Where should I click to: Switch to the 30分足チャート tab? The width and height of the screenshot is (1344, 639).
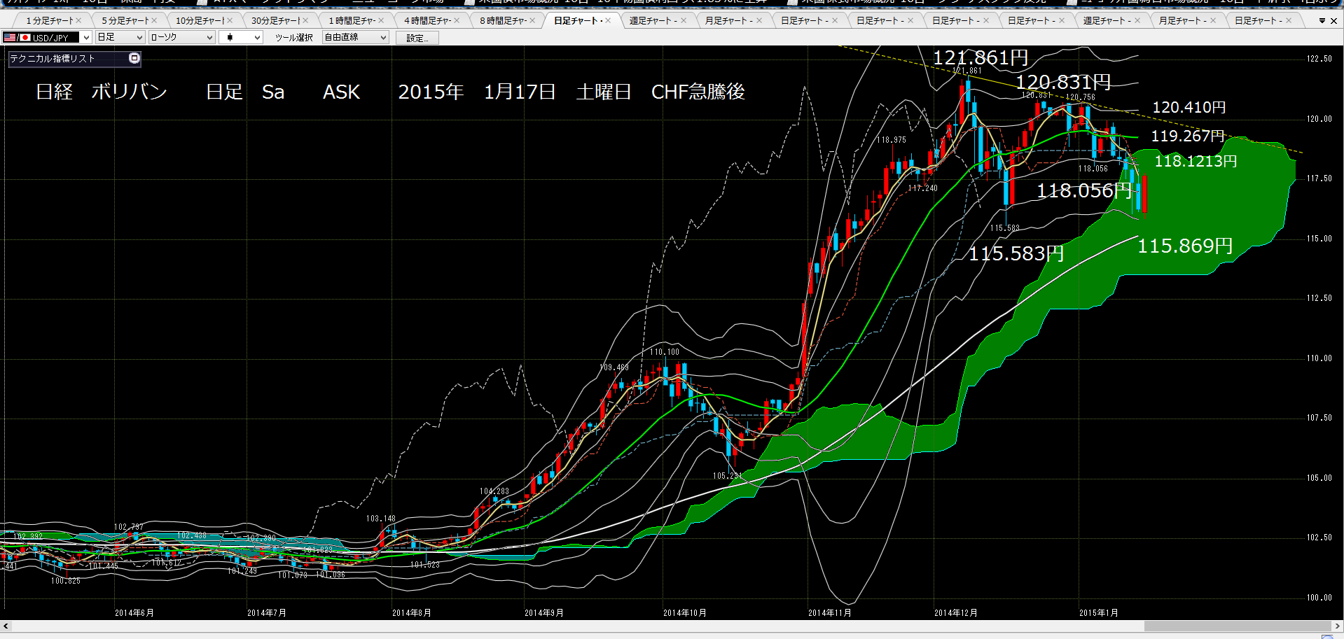coord(275,21)
